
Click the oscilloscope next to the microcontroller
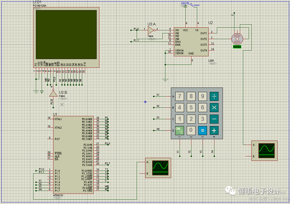click(x=158, y=168)
